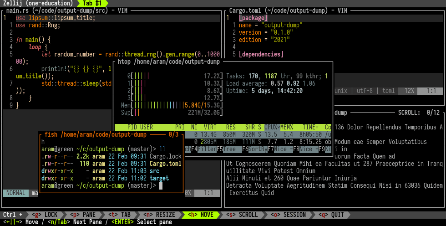This screenshot has height=226, width=446.
Task: Click the Zellij (one-education) session label
Action: pos(37,3)
